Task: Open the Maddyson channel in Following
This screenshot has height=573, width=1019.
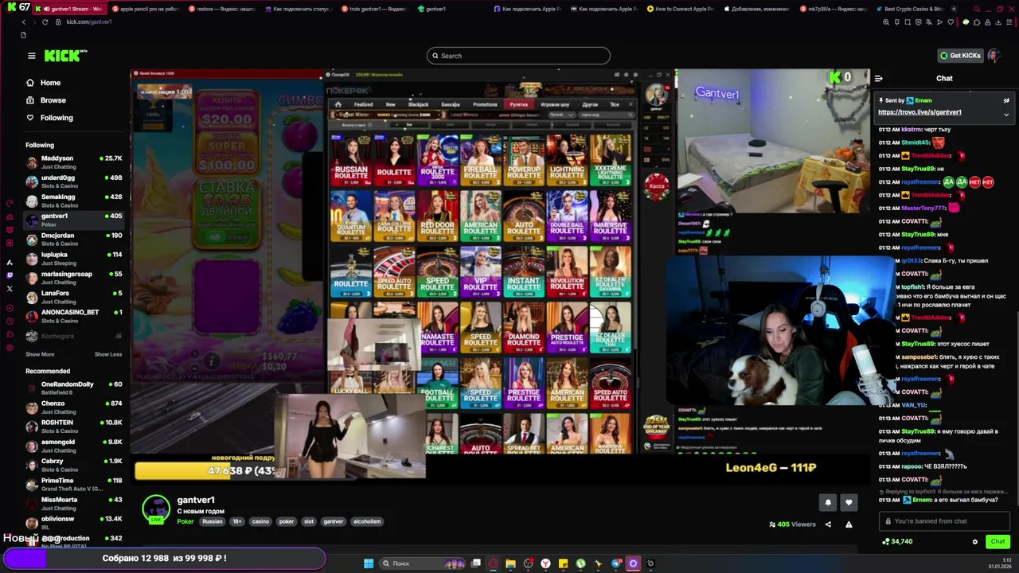Action: pos(73,162)
